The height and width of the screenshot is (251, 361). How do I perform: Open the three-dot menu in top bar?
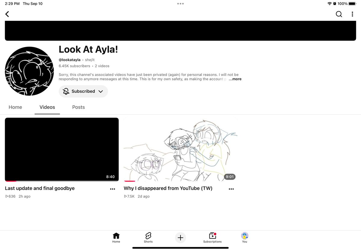point(352,14)
